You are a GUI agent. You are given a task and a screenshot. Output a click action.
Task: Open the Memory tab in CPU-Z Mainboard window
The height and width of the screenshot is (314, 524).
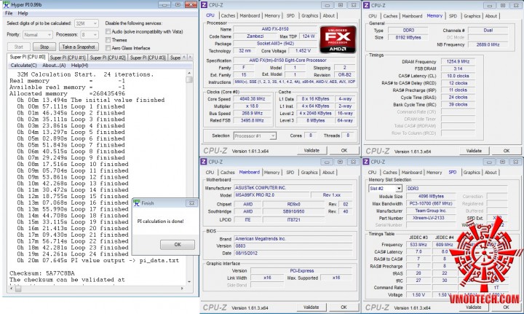[x=271, y=172]
